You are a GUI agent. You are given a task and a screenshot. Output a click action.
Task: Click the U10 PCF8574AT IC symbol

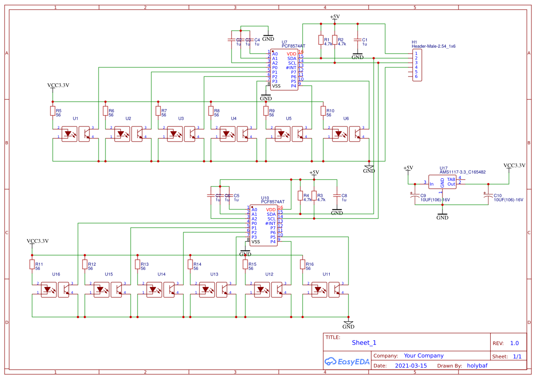coord(264,225)
